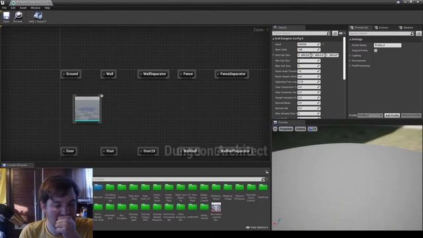Open the Edit menu
This screenshot has height=238, width=423.
point(13,8)
